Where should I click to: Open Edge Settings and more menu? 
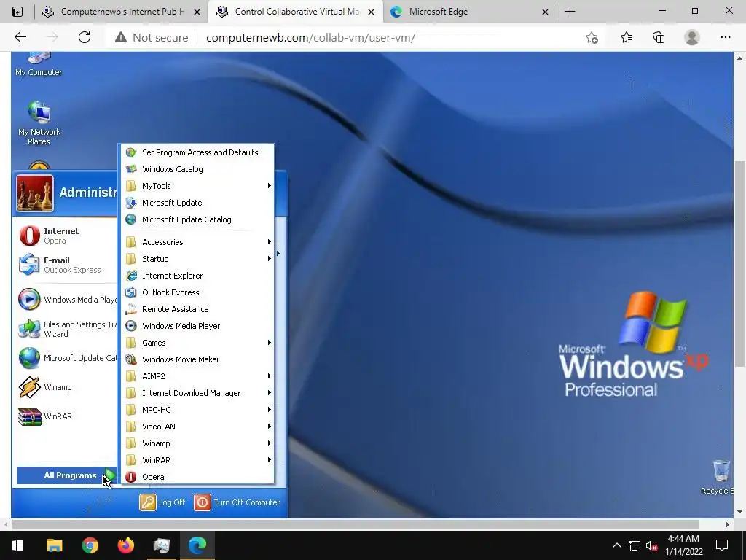[x=725, y=37]
